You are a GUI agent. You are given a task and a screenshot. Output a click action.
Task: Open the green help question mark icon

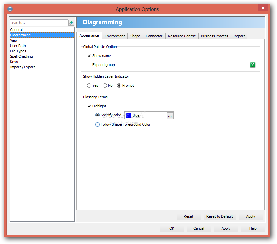click(x=252, y=65)
